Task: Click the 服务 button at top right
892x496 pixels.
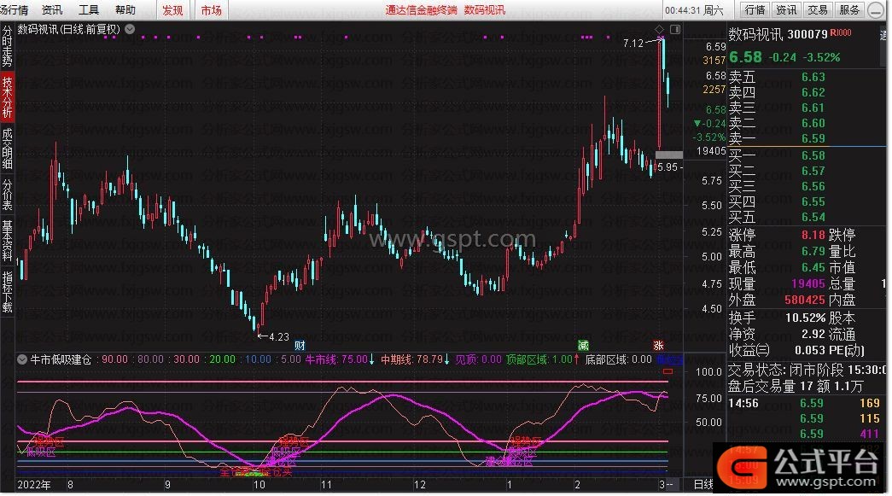Action: click(848, 9)
